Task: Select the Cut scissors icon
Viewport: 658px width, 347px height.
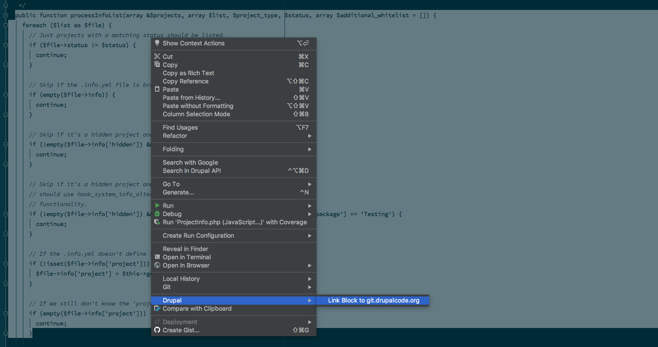Action: (x=157, y=56)
